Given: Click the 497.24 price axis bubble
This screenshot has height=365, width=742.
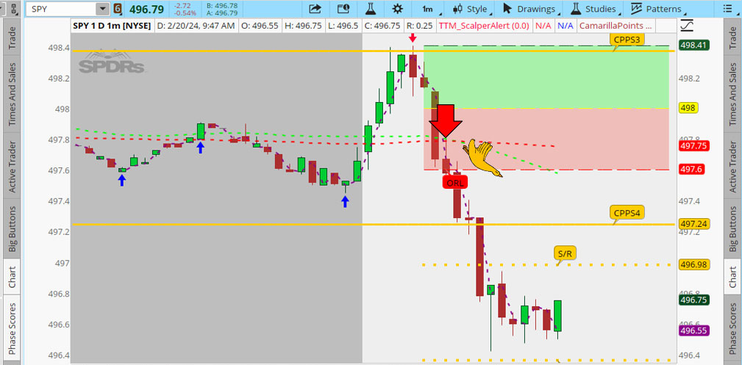Looking at the screenshot, I should click(693, 224).
